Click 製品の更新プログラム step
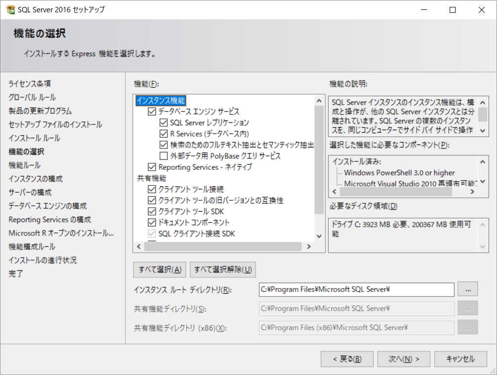The image size is (497, 375). tap(40, 111)
